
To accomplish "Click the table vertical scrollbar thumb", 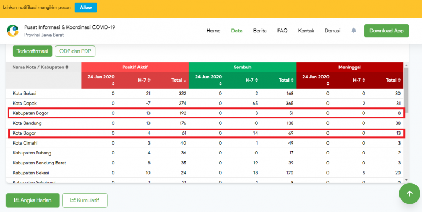I will click(406, 90).
